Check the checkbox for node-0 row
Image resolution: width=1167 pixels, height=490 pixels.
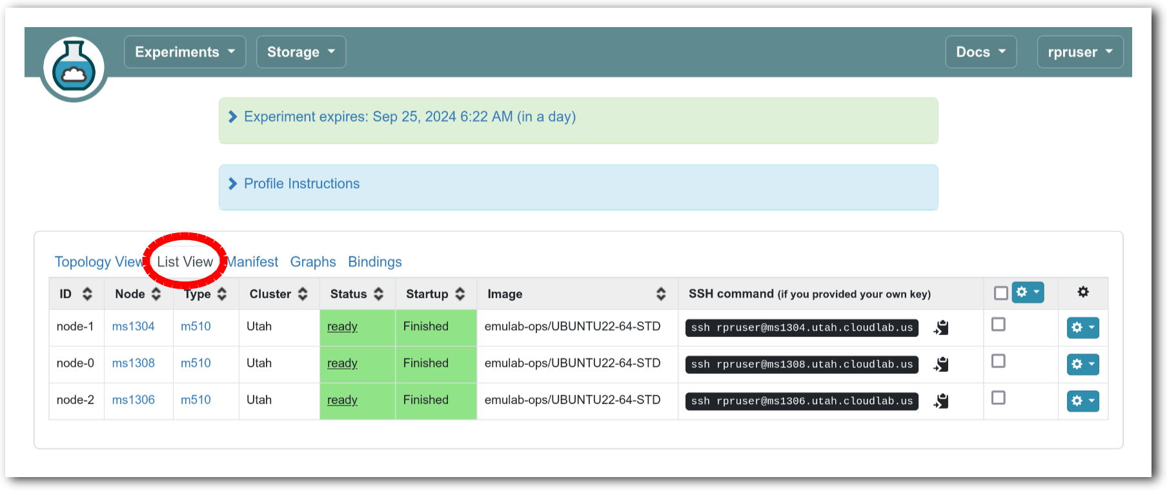coord(999,361)
